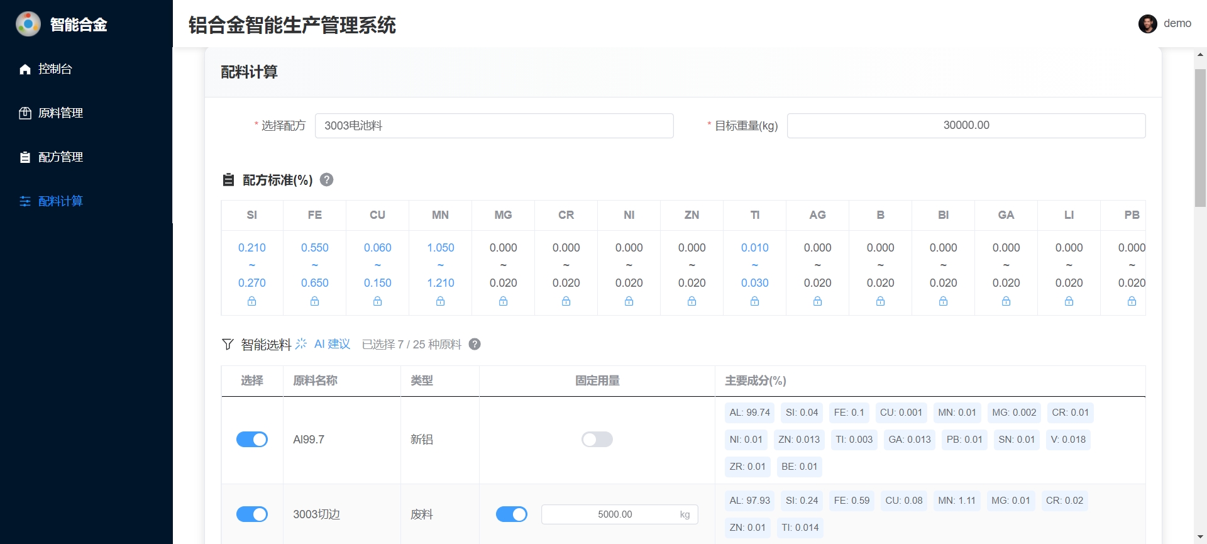Click the SI lower limit 0.210

251,248
